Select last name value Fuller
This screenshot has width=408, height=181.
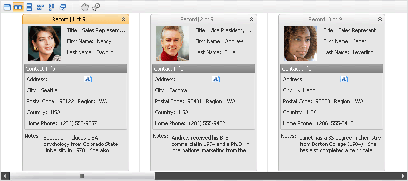tap(231, 52)
